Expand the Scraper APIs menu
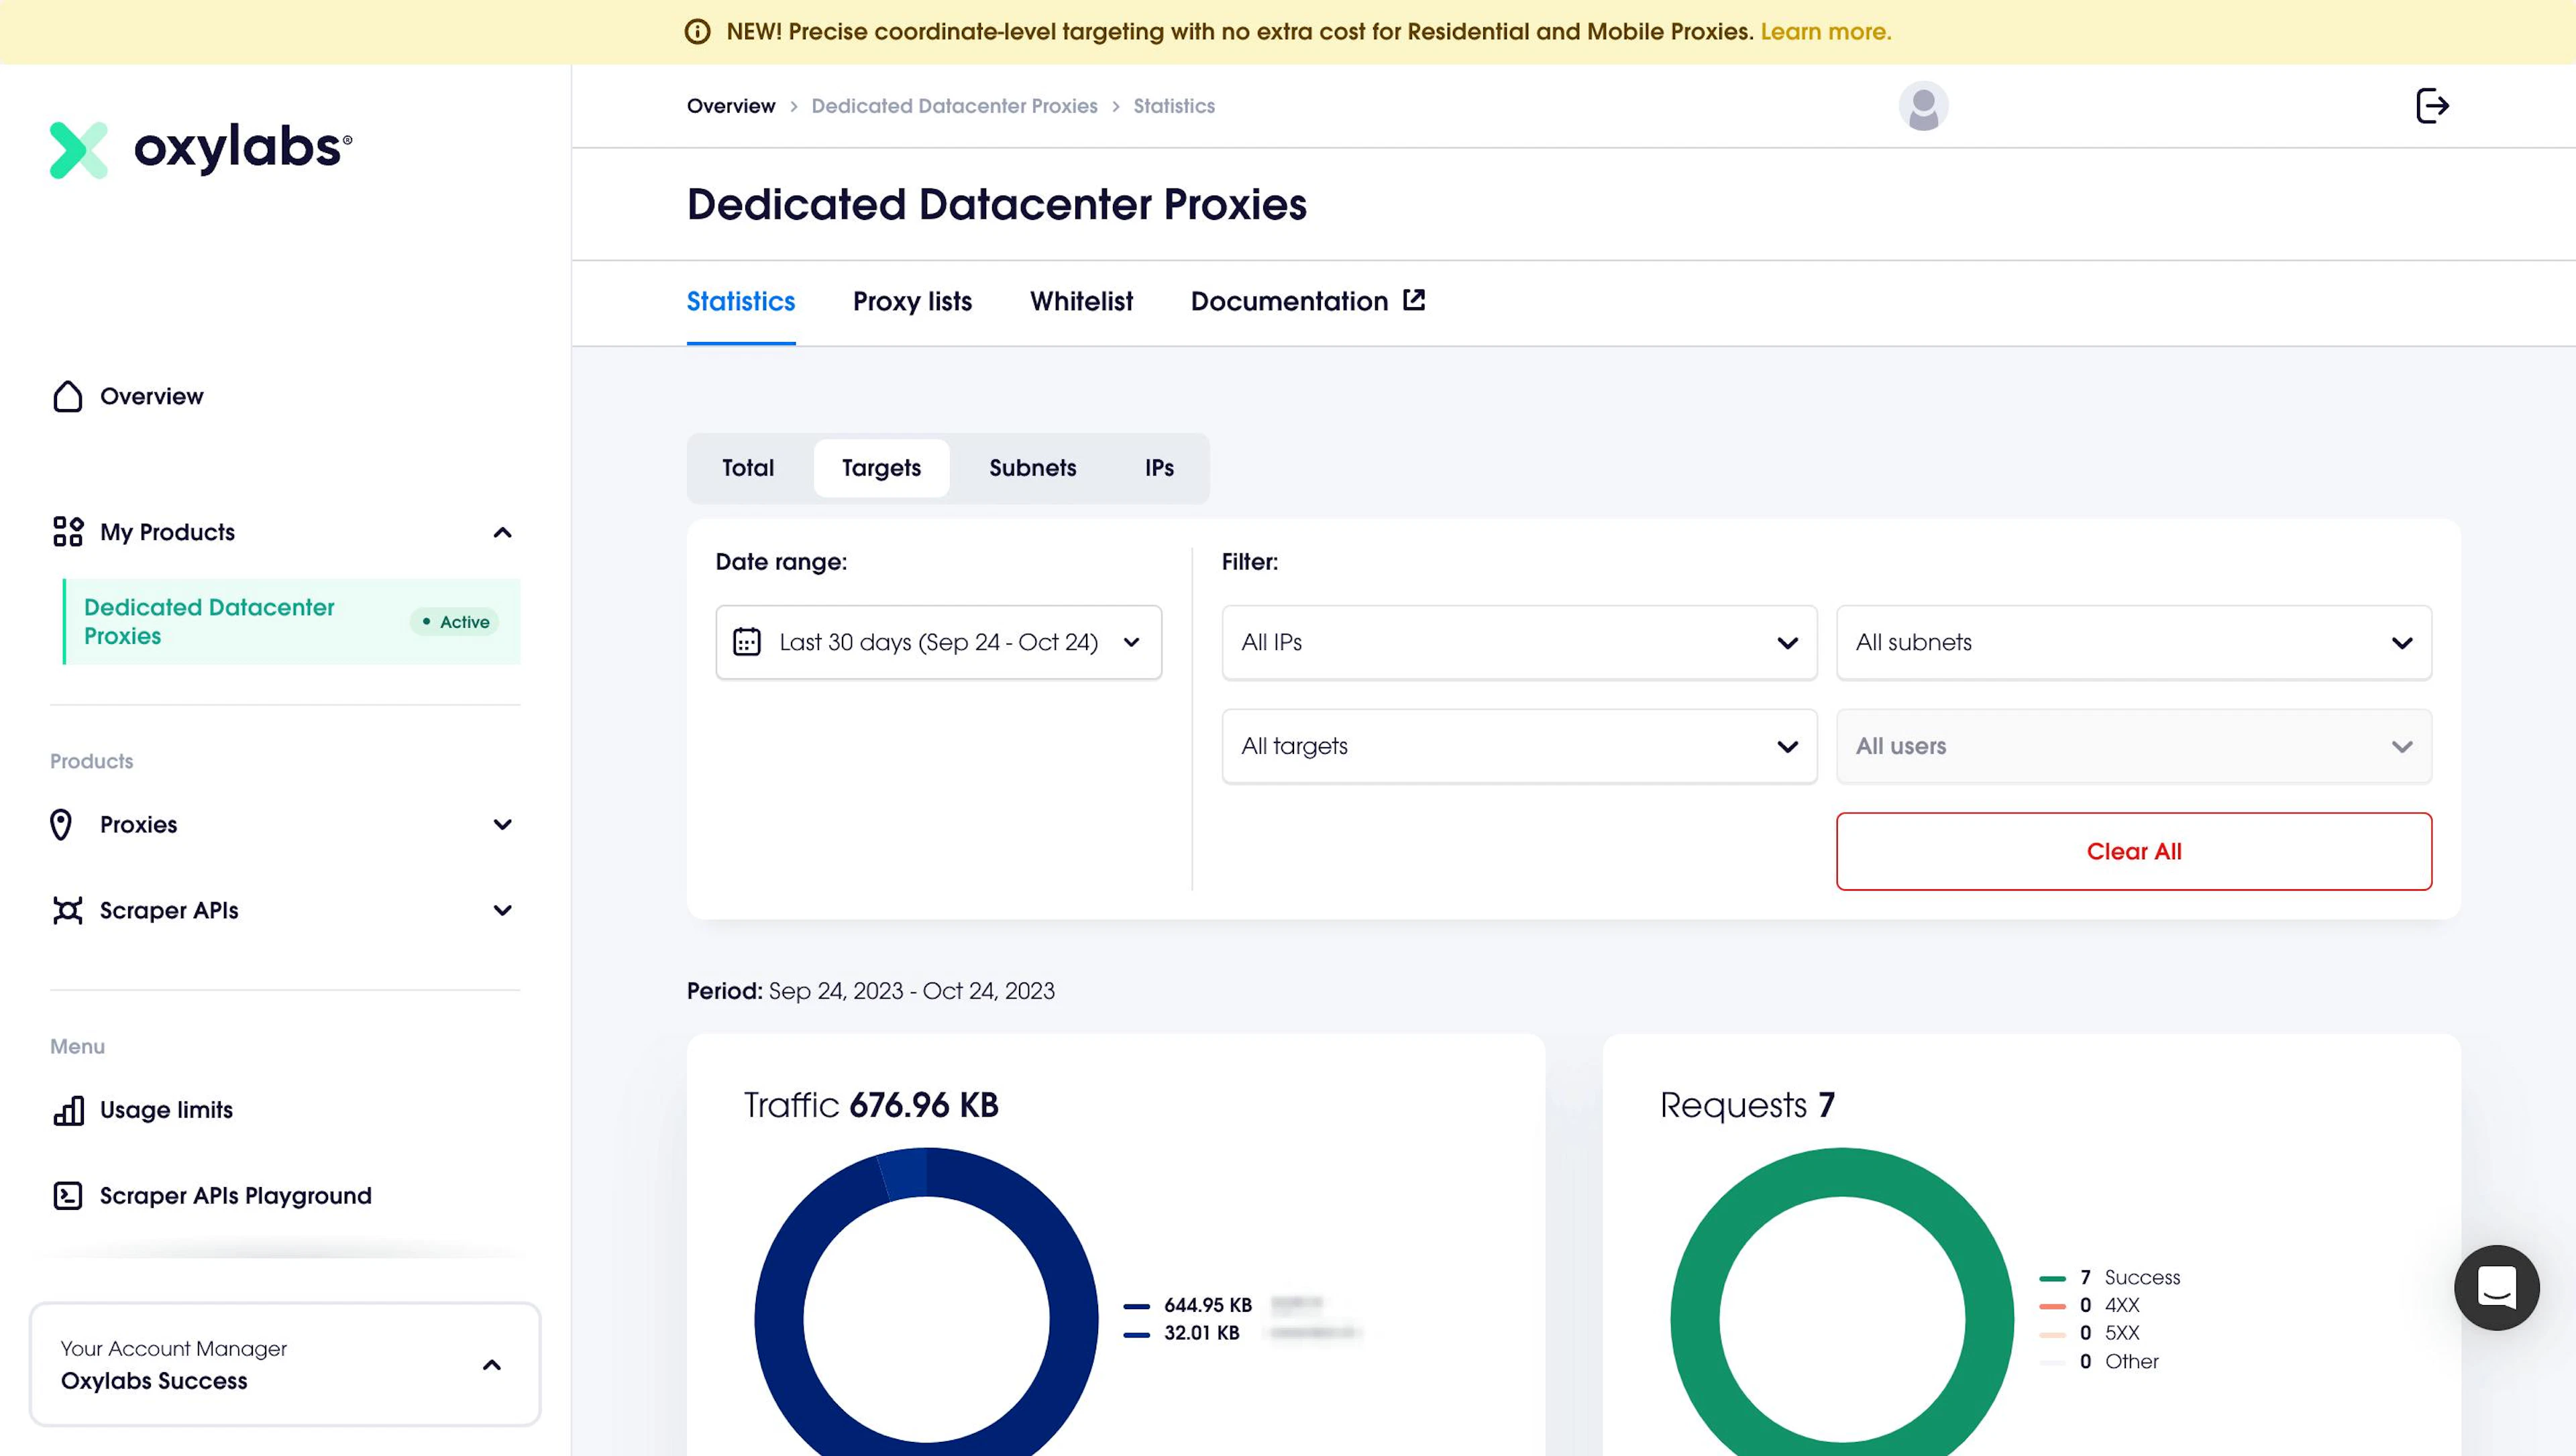Screen dimensions: 2576x1456 [502, 910]
